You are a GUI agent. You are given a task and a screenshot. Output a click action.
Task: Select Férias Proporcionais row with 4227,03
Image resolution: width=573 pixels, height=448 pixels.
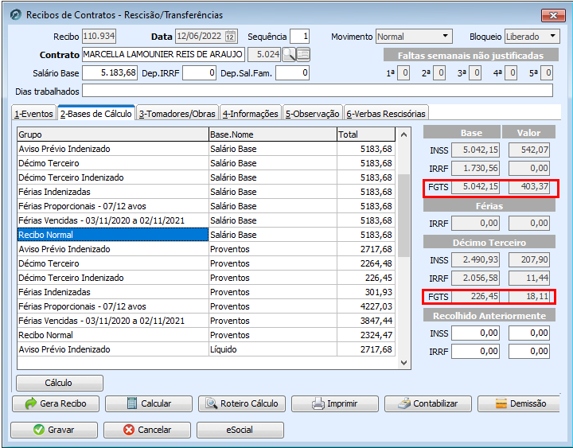tap(206, 306)
